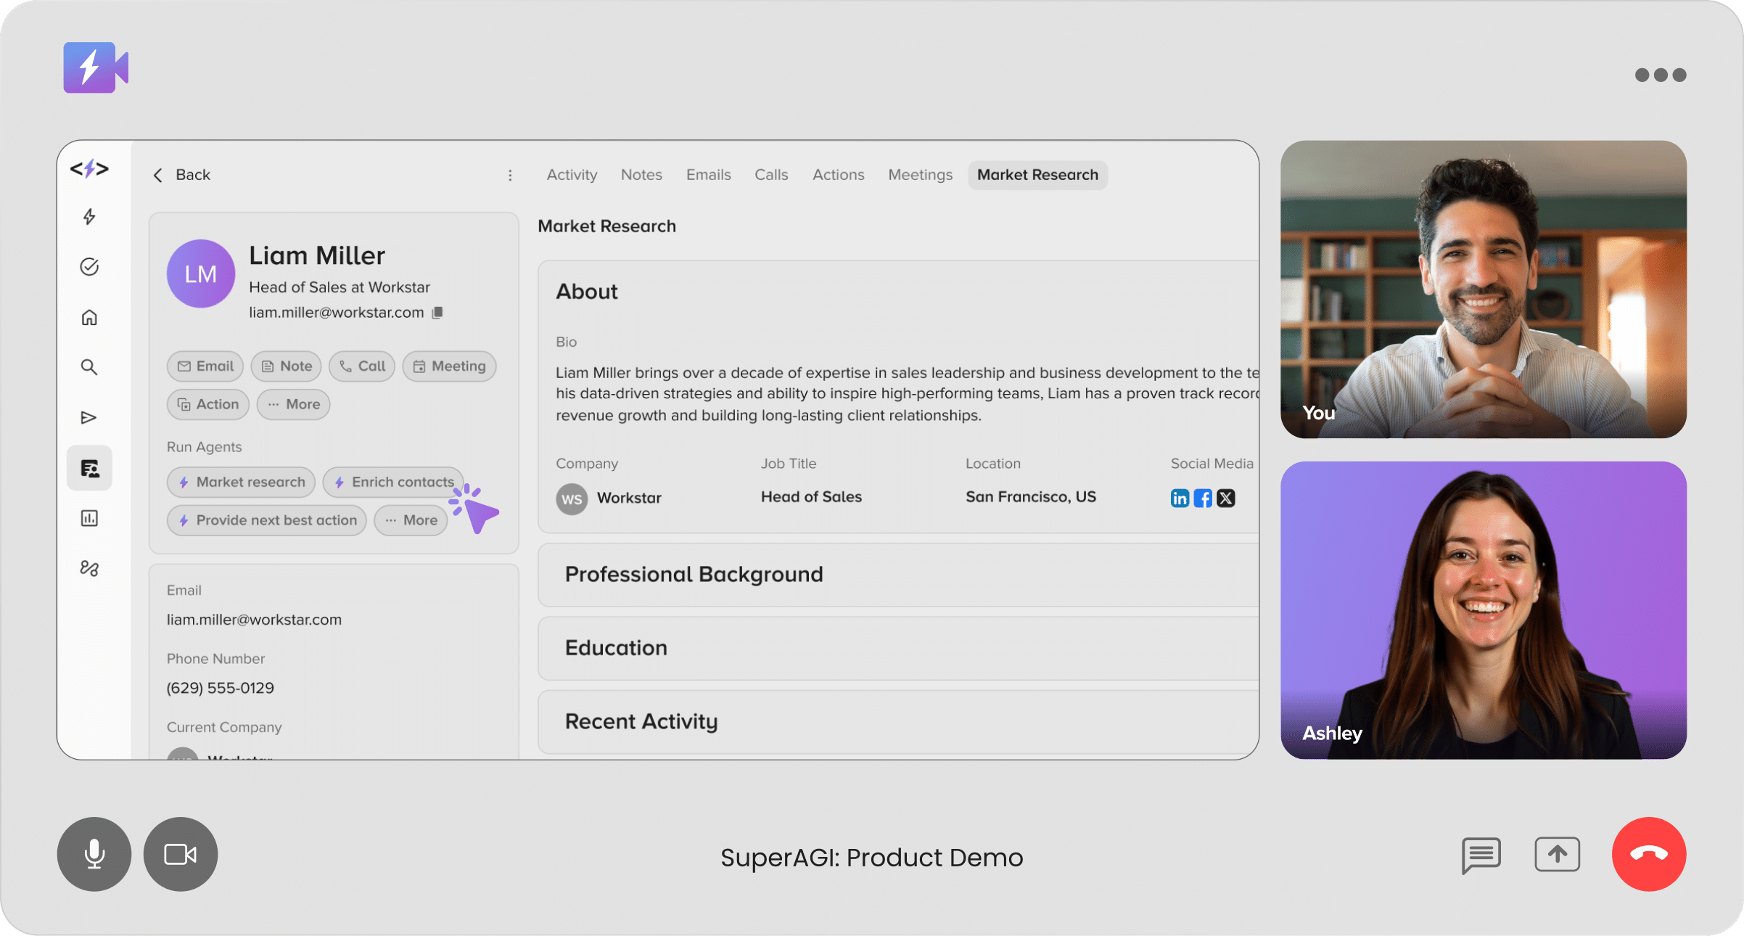Open the three-dot call options menu

[x=1661, y=75]
